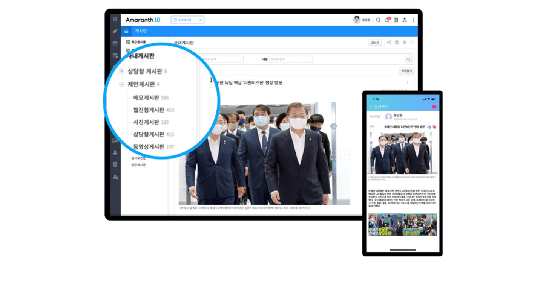Open the app grid launcher icon
Viewport: 549px width, 286px height.
tap(115, 19)
